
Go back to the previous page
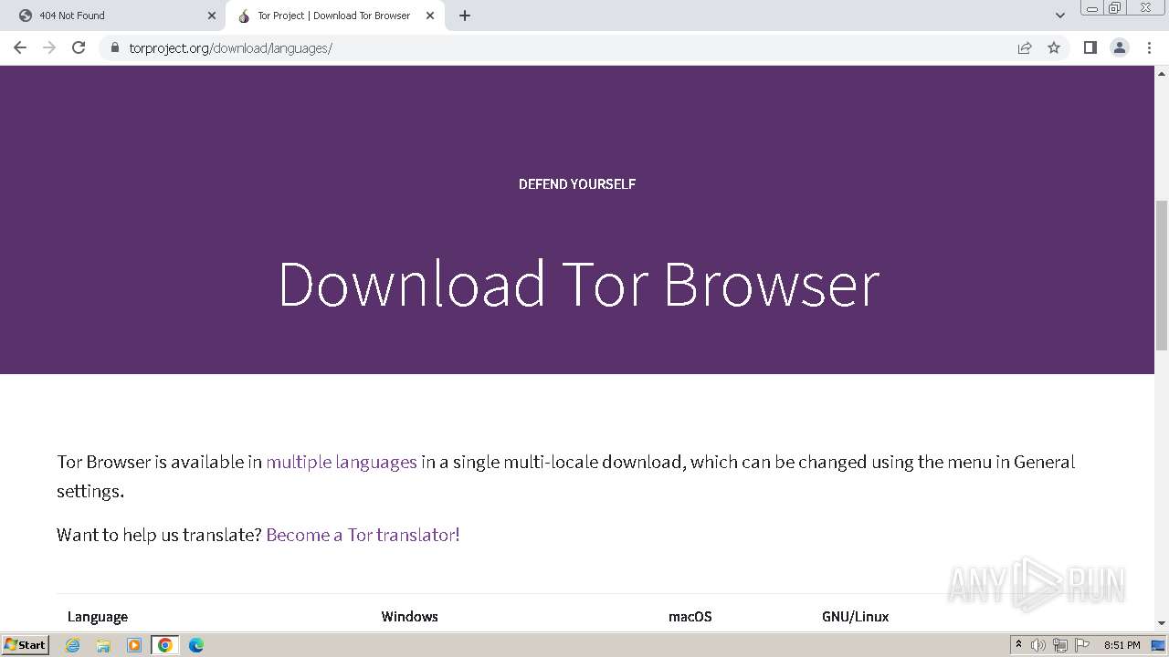(x=20, y=47)
